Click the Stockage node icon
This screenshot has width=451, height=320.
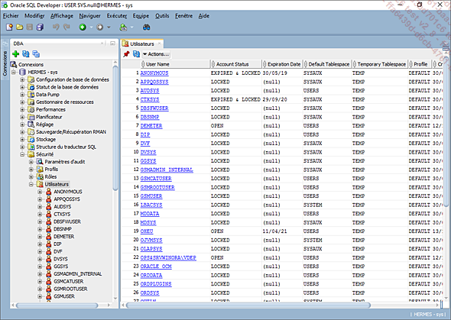31,139
